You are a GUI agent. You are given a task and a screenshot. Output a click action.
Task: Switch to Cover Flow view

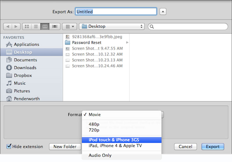54,27
